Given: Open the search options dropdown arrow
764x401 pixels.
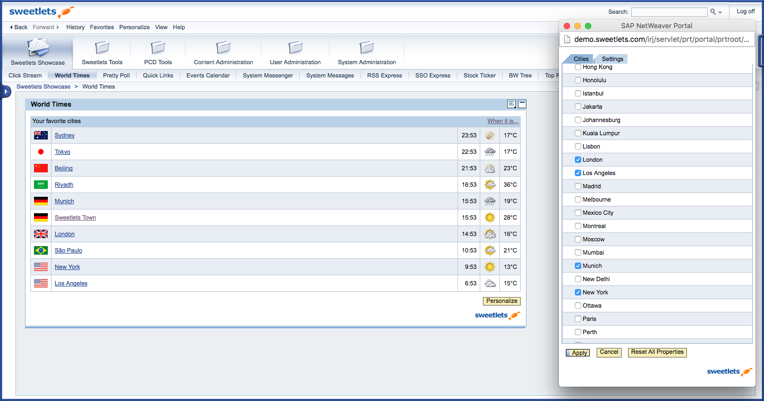Looking at the screenshot, I should click(720, 12).
